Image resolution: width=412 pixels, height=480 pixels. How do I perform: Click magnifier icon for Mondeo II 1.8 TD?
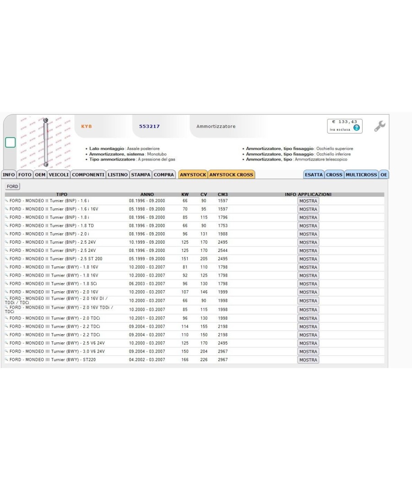tap(6, 225)
